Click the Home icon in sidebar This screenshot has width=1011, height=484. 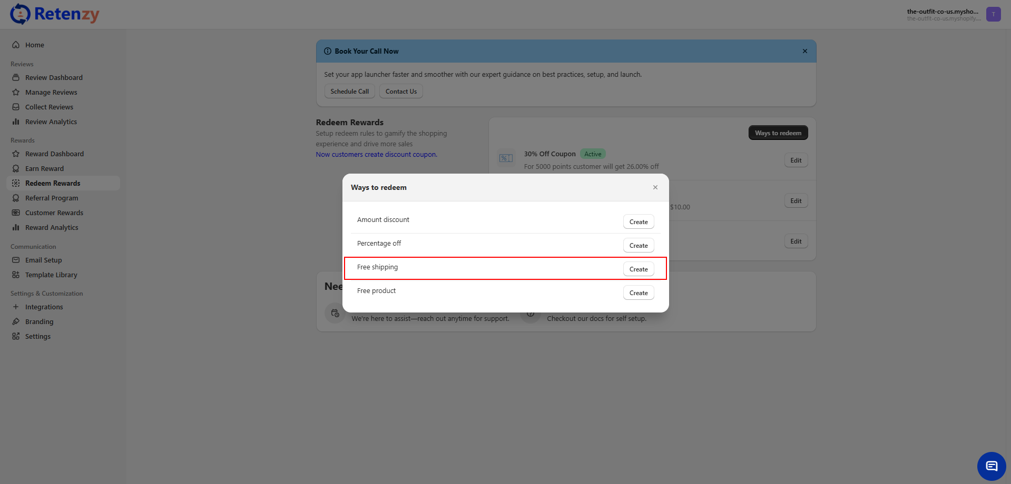click(16, 45)
